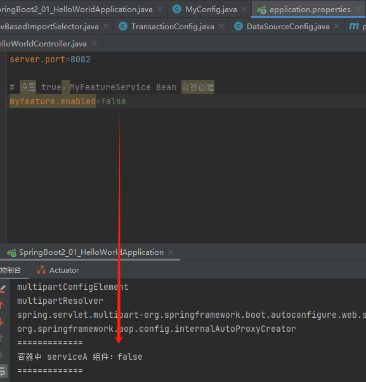Close the DataSourceConfig.java tab
This screenshot has width=366, height=382.
337,26
